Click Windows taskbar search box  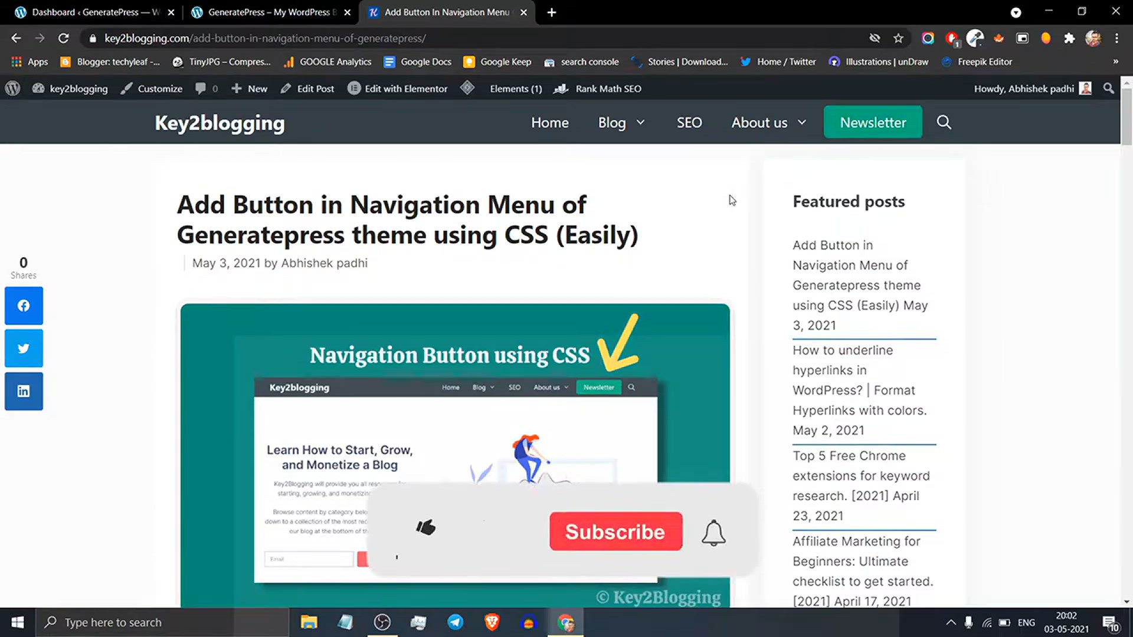(162, 622)
